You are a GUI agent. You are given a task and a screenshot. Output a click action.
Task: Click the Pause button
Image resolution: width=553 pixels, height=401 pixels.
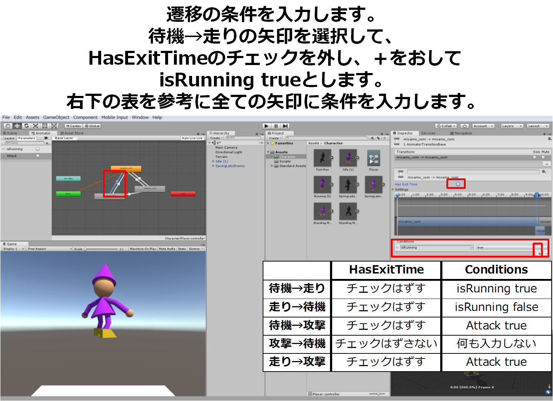(x=276, y=126)
